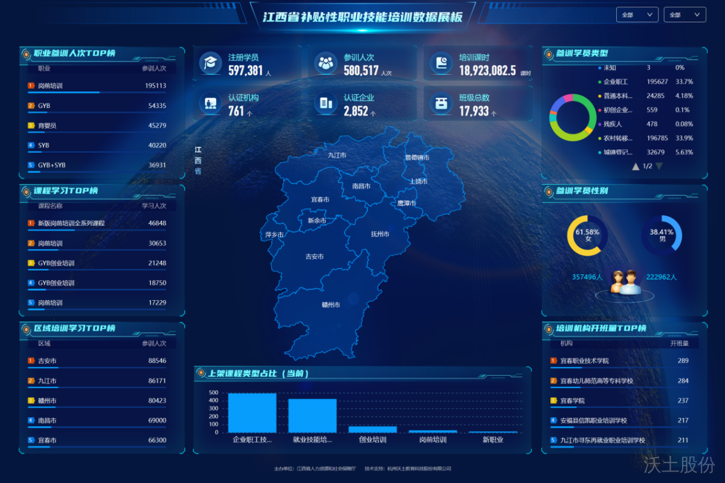The height and width of the screenshot is (483, 725).
Task: Open the rightmost 全部 dropdown at top
Action: (x=685, y=15)
